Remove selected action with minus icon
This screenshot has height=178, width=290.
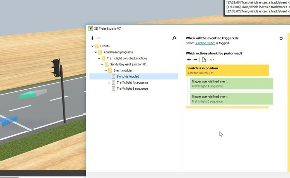(x=195, y=60)
